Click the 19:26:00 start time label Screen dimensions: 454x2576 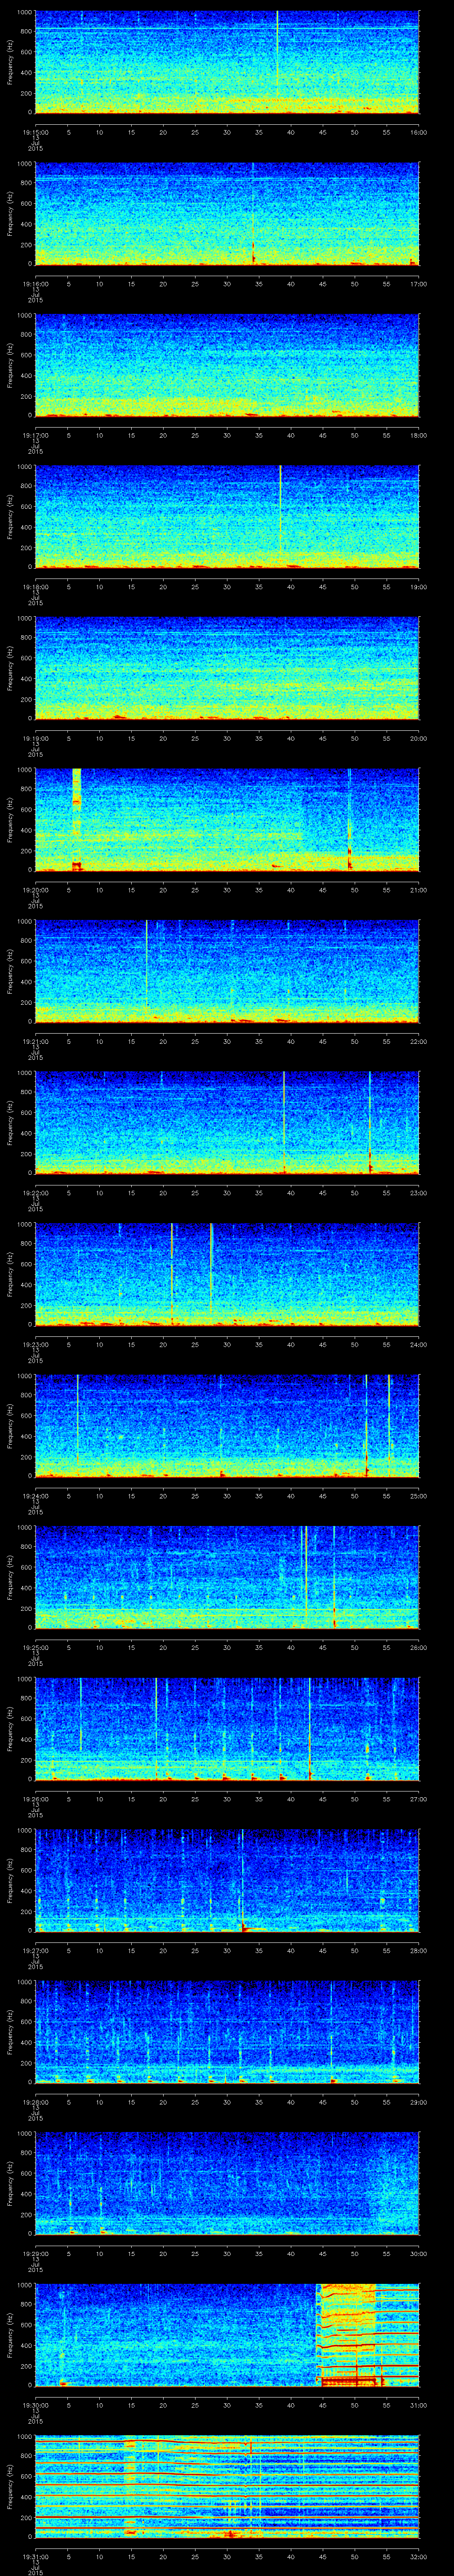36,1799
